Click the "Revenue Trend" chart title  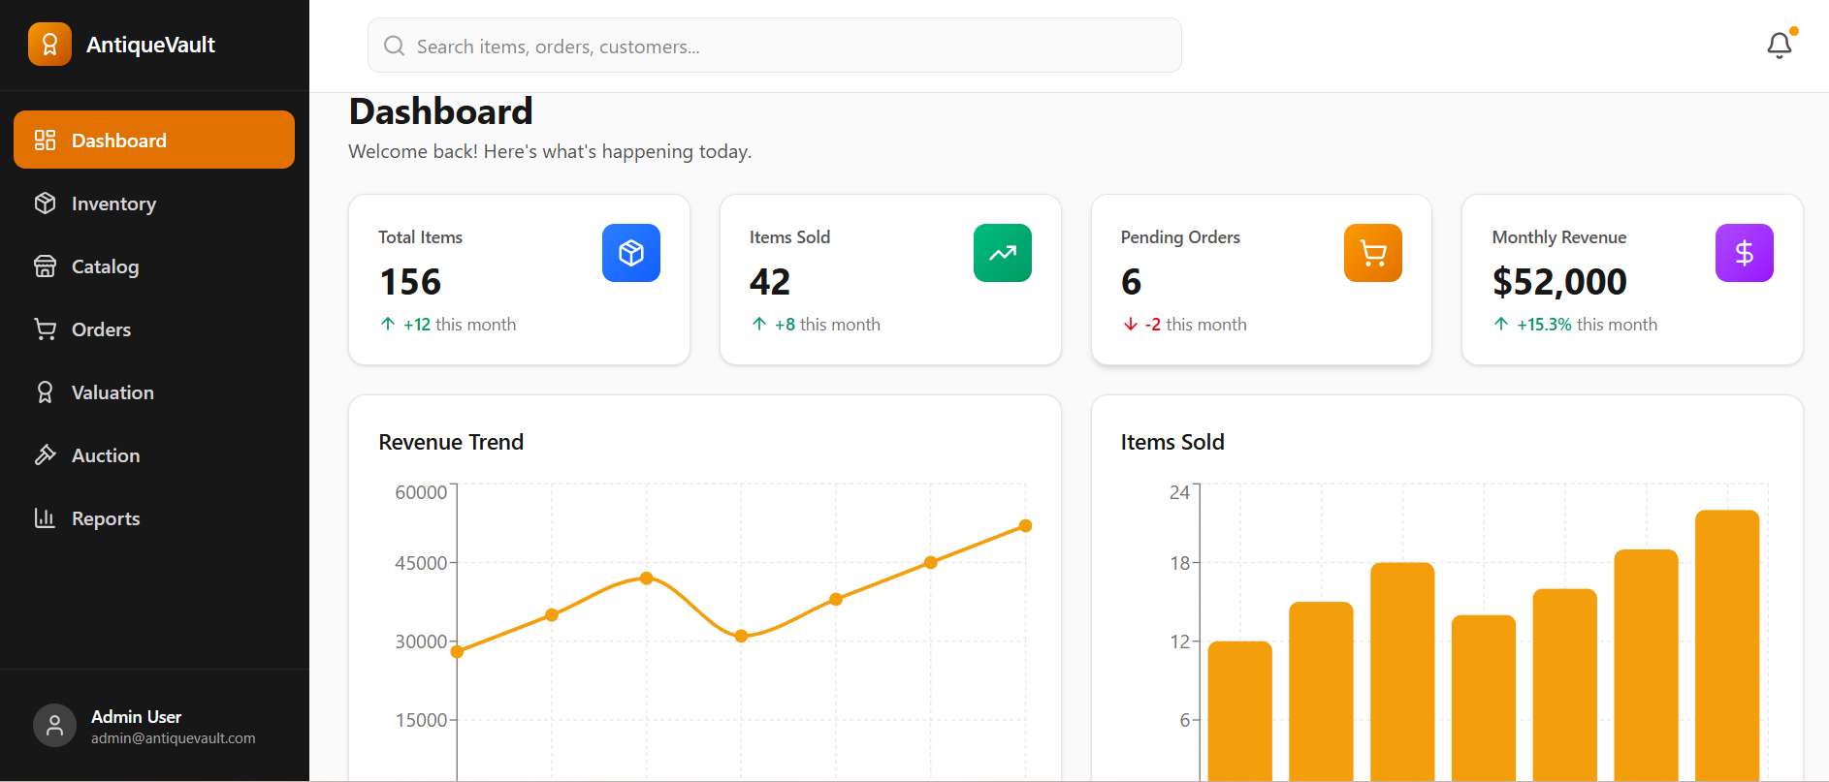451,442
